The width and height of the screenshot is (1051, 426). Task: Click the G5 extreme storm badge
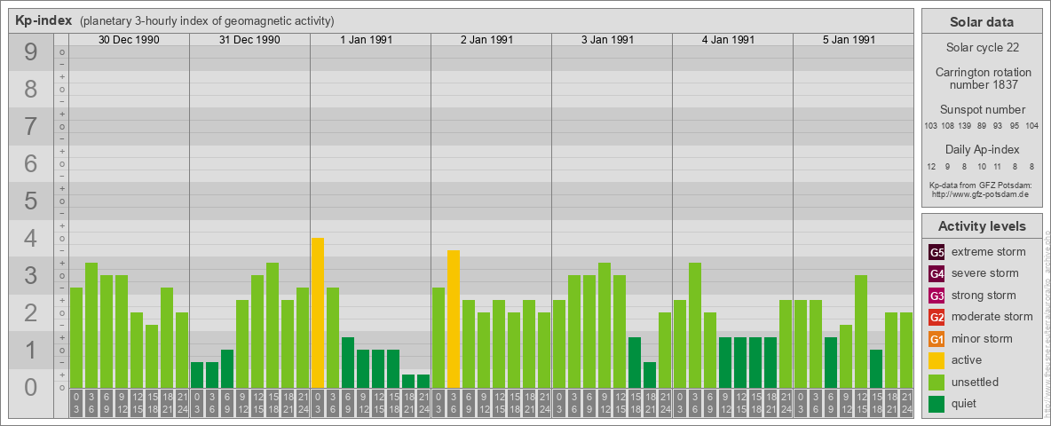(937, 253)
